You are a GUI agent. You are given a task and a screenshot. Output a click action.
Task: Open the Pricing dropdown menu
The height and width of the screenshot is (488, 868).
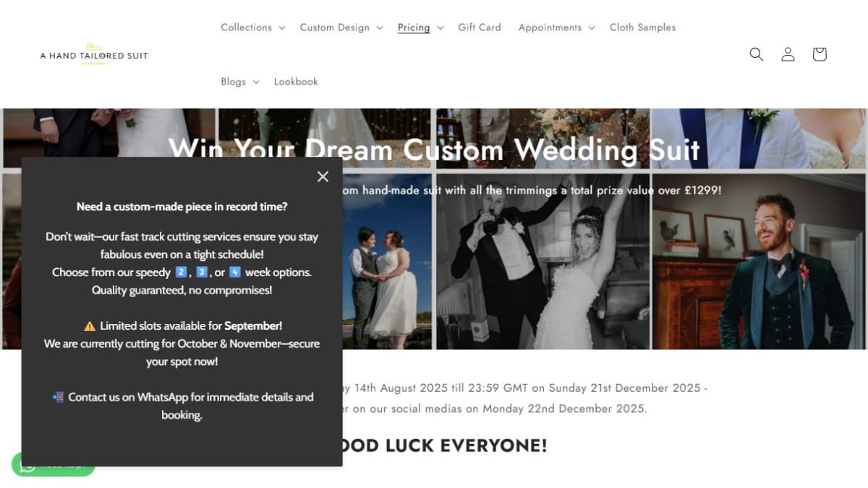pos(421,27)
